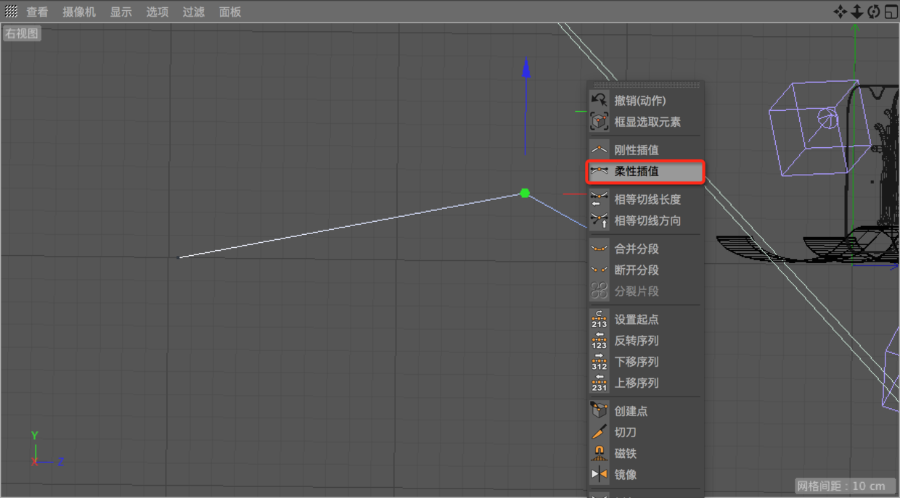Click the 下移序列 icon
Image resolution: width=900 pixels, height=498 pixels.
pyautogui.click(x=599, y=362)
